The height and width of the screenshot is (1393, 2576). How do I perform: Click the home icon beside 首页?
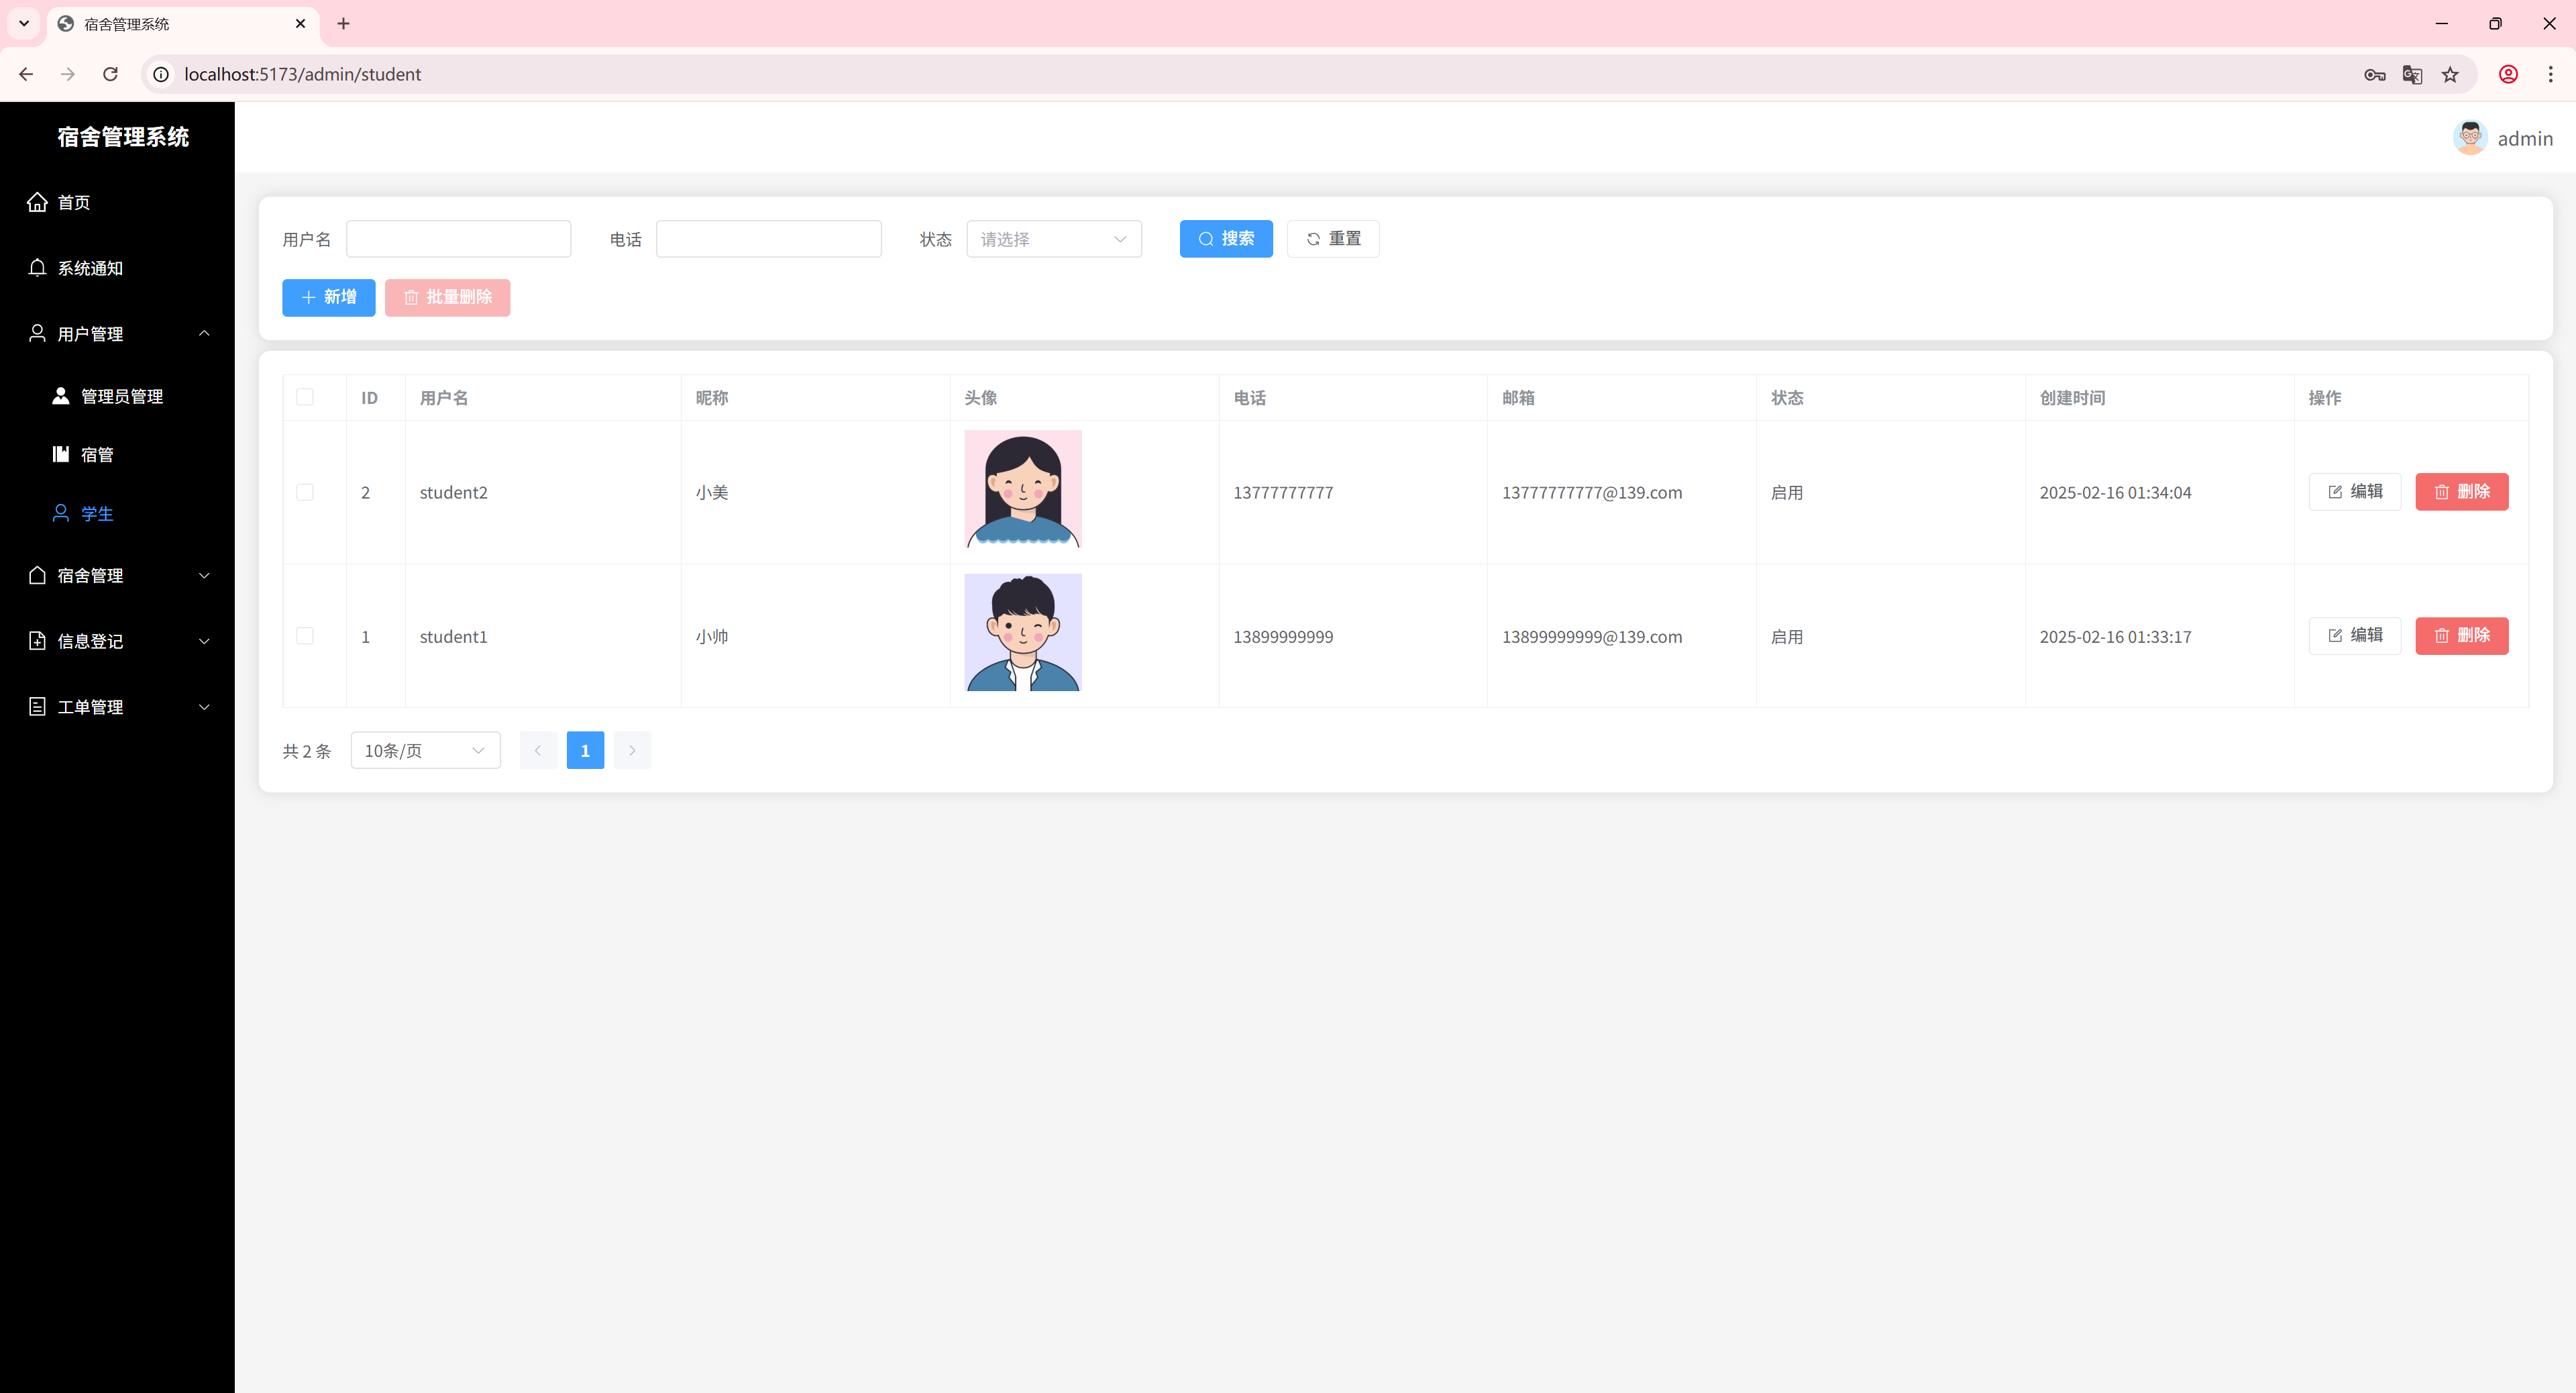click(37, 202)
